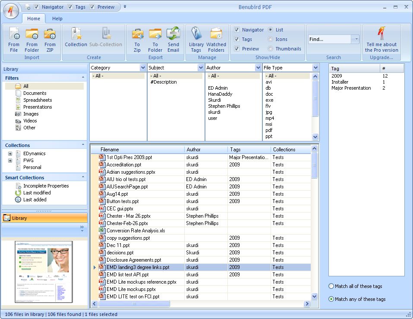Open Watched Folders manager
The height and width of the screenshot is (319, 413).
click(x=216, y=40)
